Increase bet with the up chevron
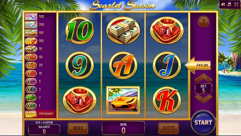This screenshot has width=241, height=136. tap(204, 78)
